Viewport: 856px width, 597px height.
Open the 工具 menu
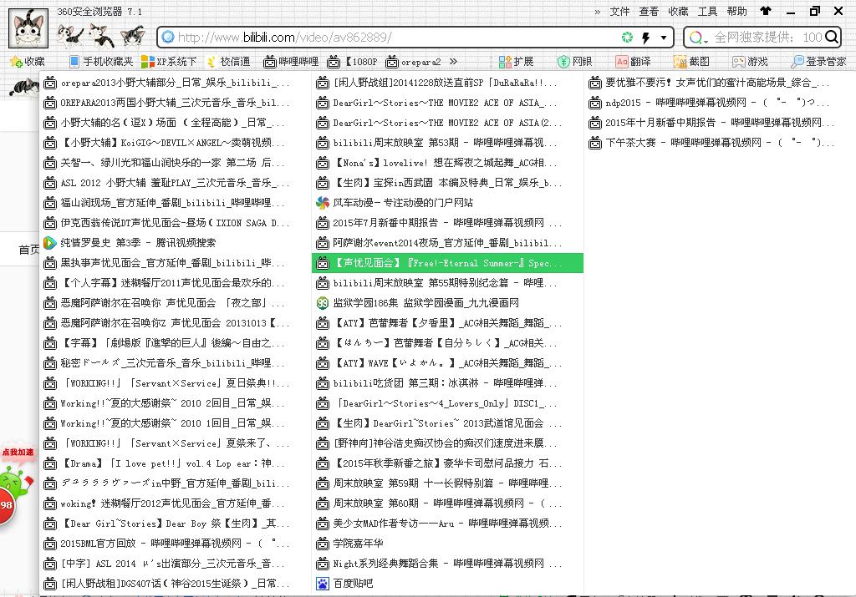(x=707, y=11)
